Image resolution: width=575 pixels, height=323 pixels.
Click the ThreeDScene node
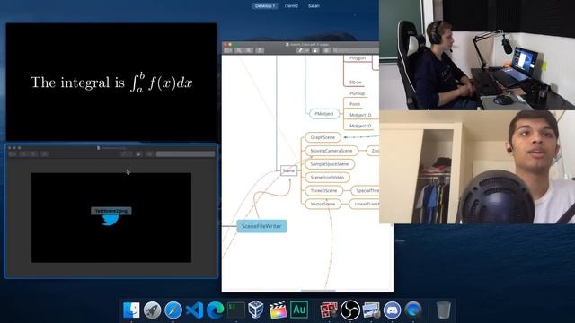pos(323,191)
